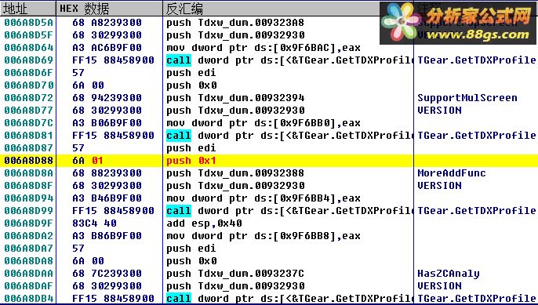The image size is (538, 305).
Task: Select address 006A8D69
Action: pyautogui.click(x=29, y=60)
